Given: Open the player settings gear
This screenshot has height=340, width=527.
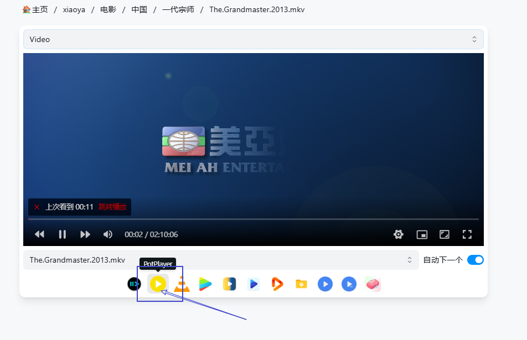Looking at the screenshot, I should pyautogui.click(x=398, y=234).
